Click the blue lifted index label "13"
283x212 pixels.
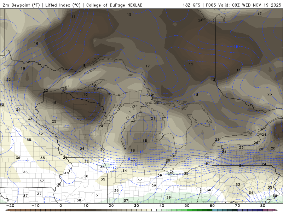(x=135, y=165)
